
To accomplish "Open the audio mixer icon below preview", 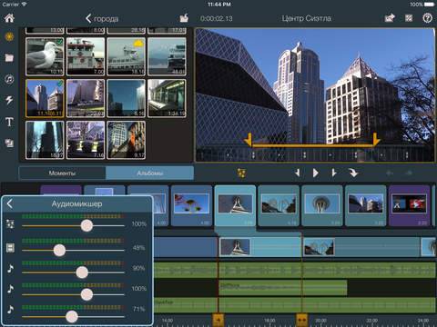I will (x=241, y=173).
